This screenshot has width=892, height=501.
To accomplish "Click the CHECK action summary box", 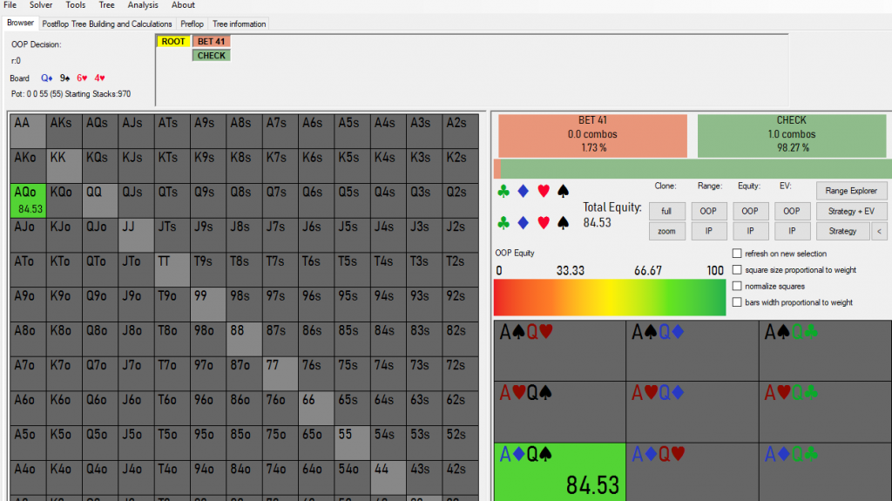I will (791, 136).
